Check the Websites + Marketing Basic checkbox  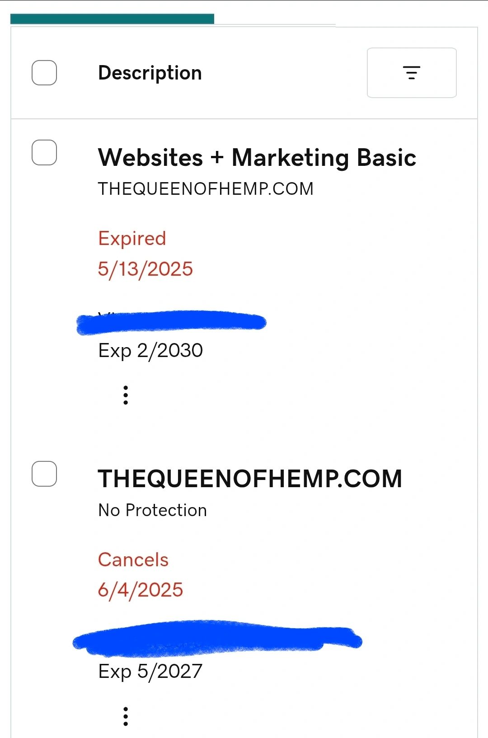tap(44, 152)
